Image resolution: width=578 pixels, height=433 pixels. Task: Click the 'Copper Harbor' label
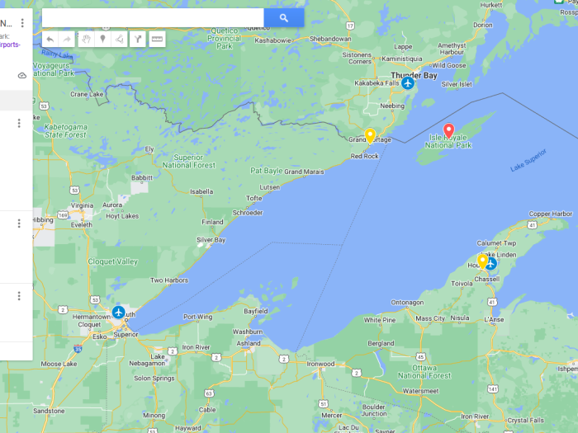click(x=551, y=214)
